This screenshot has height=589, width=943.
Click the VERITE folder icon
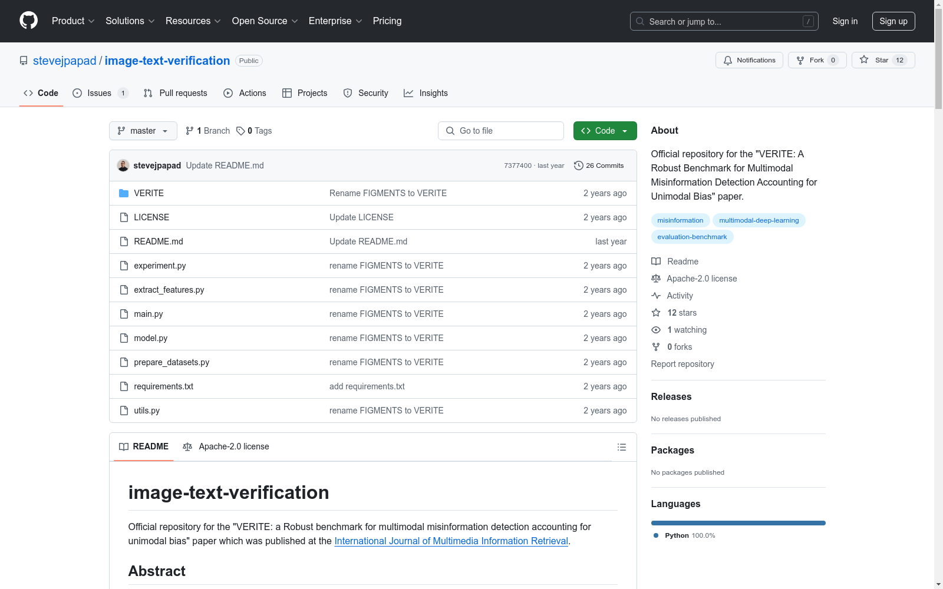click(124, 193)
